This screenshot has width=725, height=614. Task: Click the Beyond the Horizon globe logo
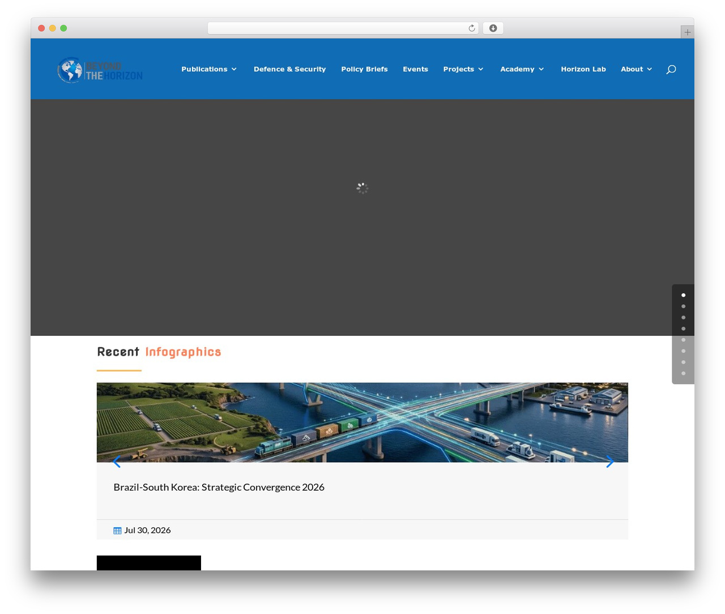pos(100,70)
